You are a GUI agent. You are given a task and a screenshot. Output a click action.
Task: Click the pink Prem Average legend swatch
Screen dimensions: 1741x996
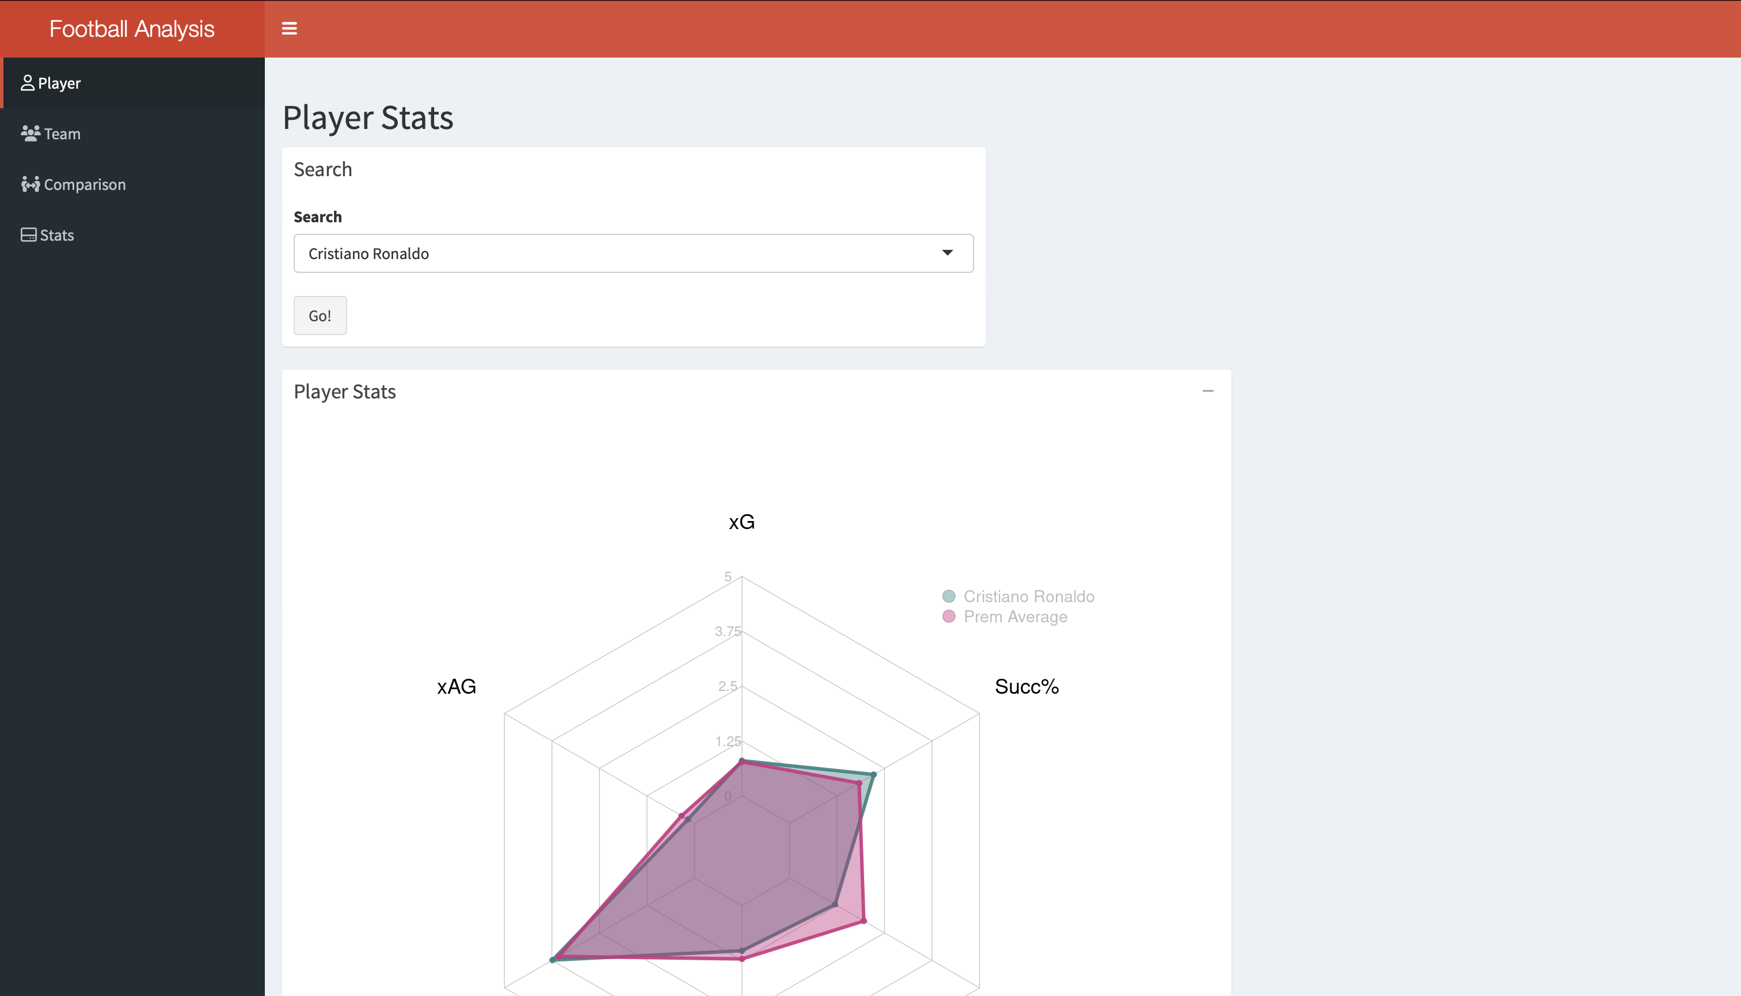pyautogui.click(x=948, y=617)
